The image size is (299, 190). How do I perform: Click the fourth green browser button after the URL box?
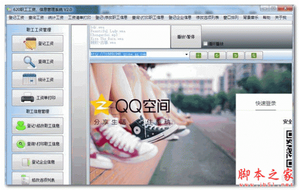coord(254,55)
